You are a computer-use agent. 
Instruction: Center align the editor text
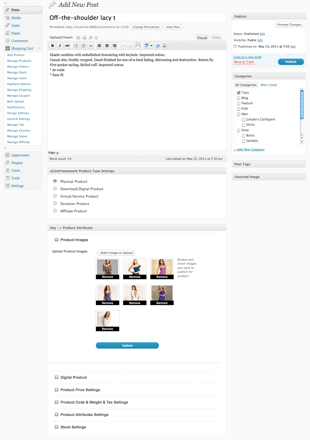tap(107, 46)
